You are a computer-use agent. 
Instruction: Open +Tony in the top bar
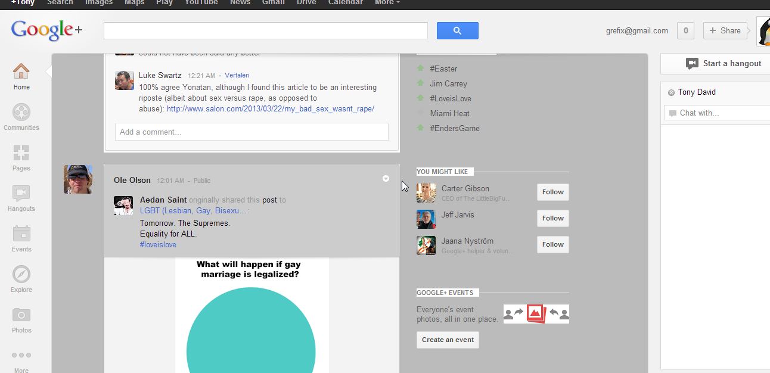(x=23, y=2)
